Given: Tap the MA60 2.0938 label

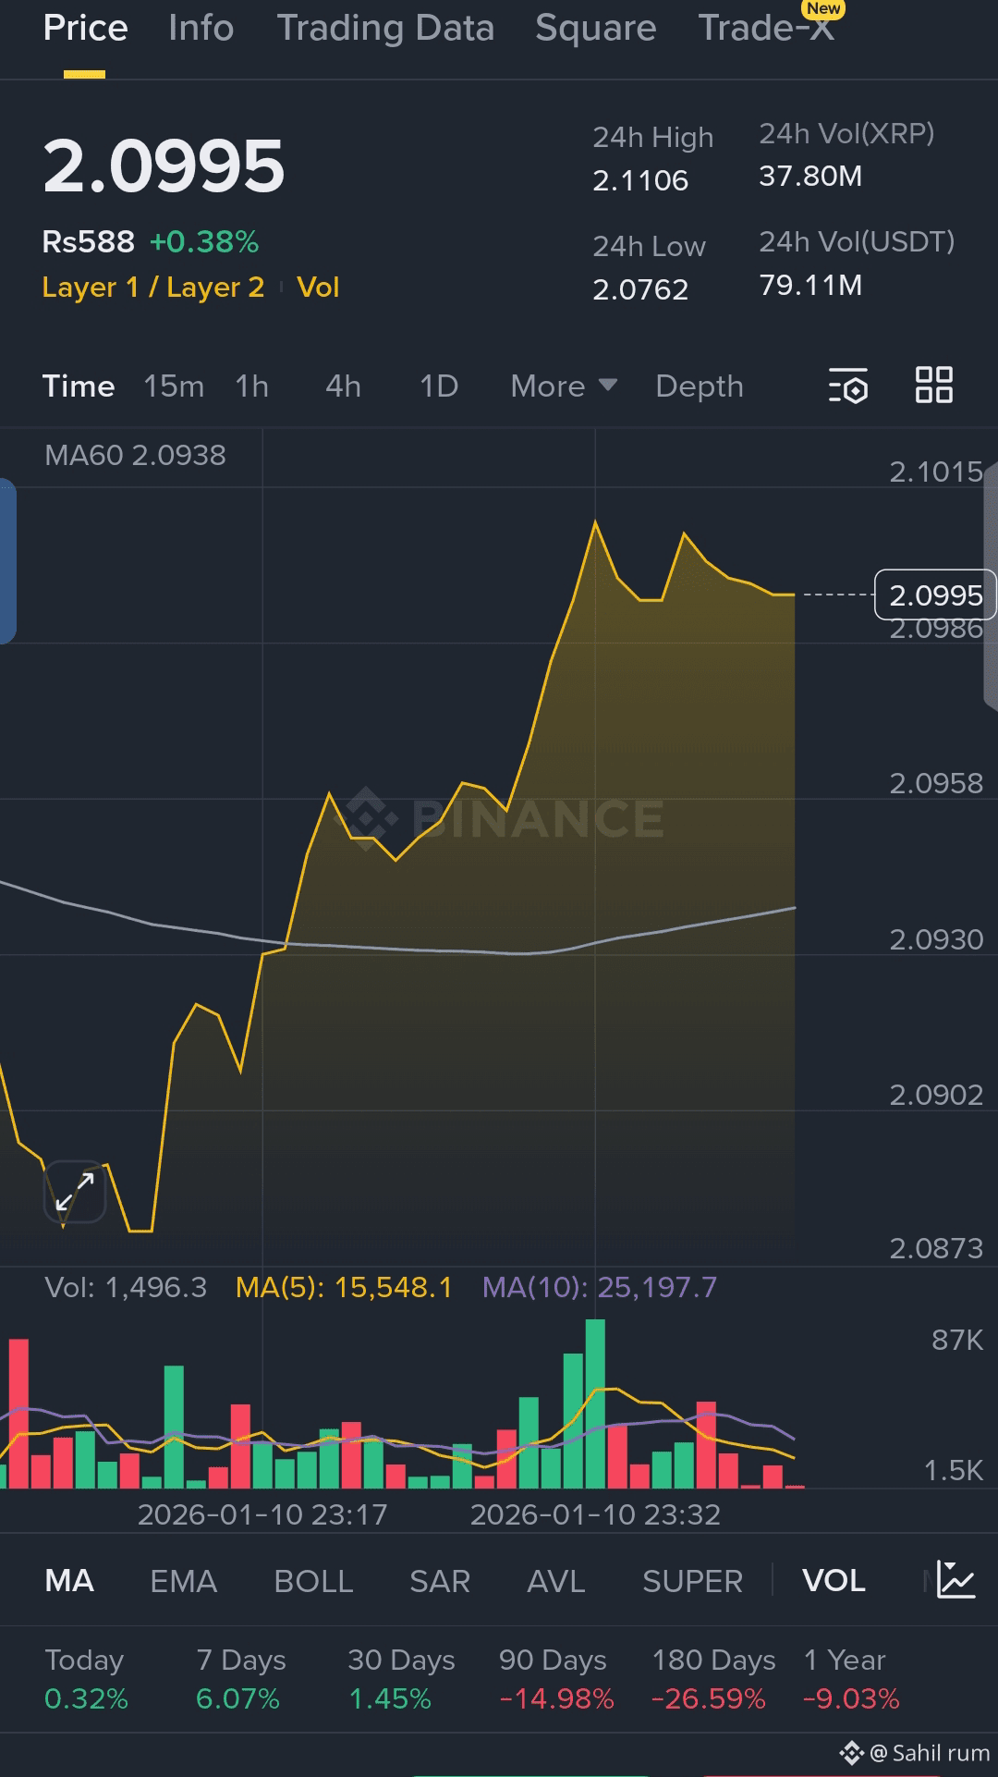Looking at the screenshot, I should point(135,455).
